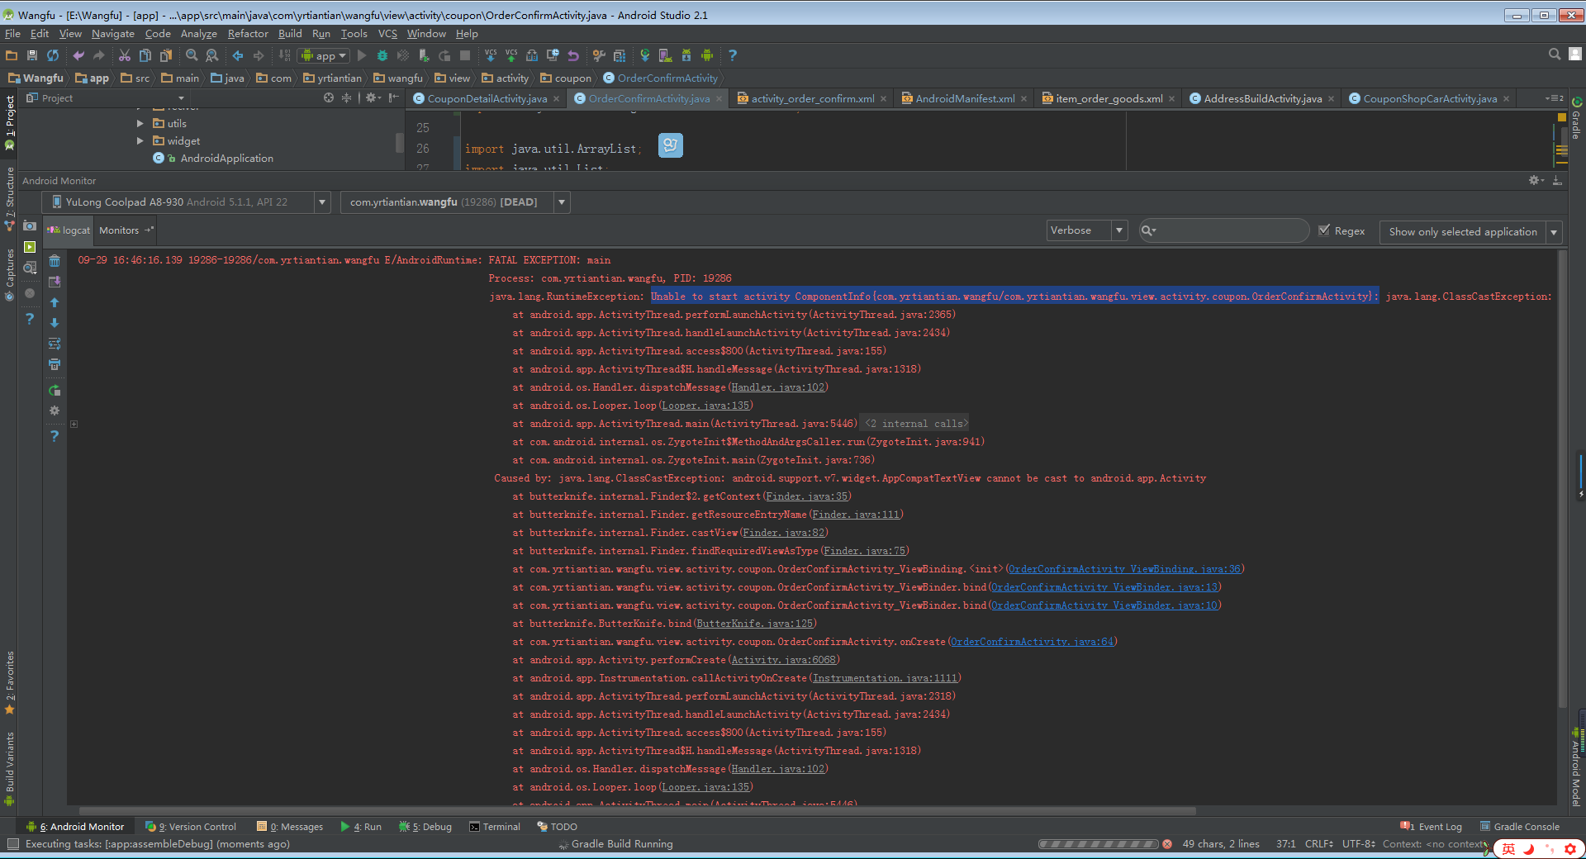1586x859 pixels.
Task: Open the Analyze menu
Action: point(198,34)
